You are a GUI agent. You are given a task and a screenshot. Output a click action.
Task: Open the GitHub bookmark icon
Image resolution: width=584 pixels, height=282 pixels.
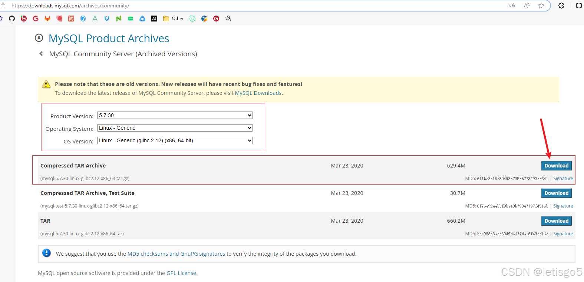click(x=12, y=19)
